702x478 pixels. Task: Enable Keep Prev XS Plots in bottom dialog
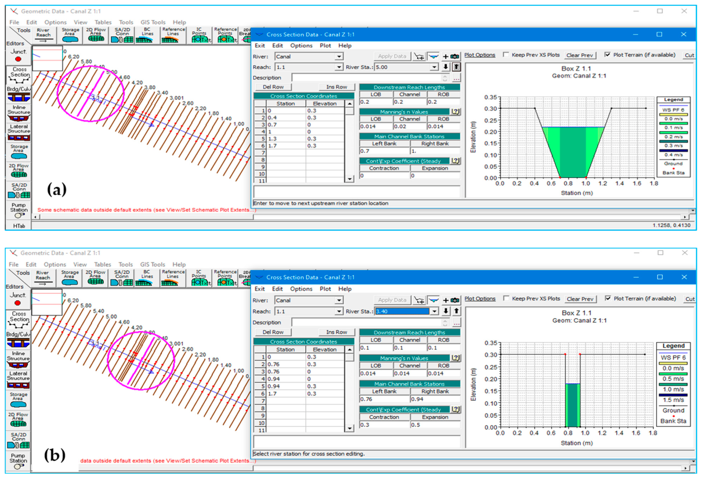pos(506,298)
